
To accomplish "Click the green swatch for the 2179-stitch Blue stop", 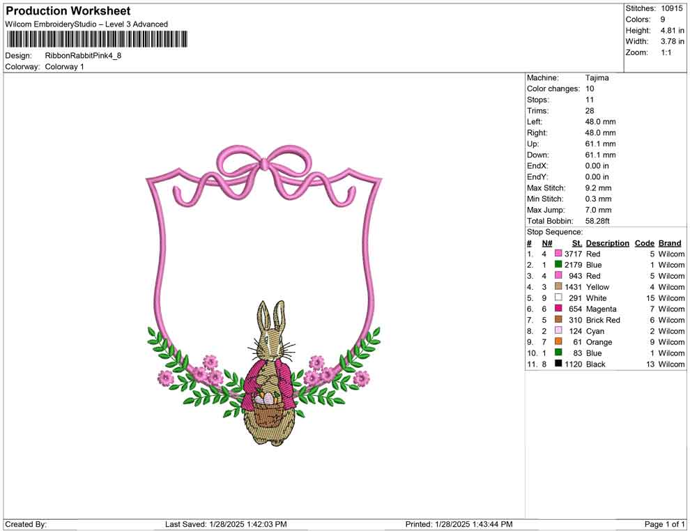I will pyautogui.click(x=558, y=264).
